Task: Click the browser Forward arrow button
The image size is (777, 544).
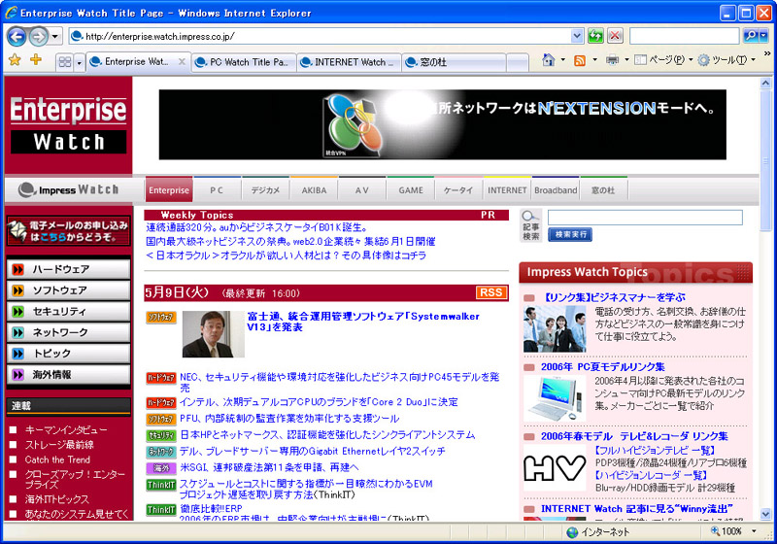Action: [x=38, y=36]
